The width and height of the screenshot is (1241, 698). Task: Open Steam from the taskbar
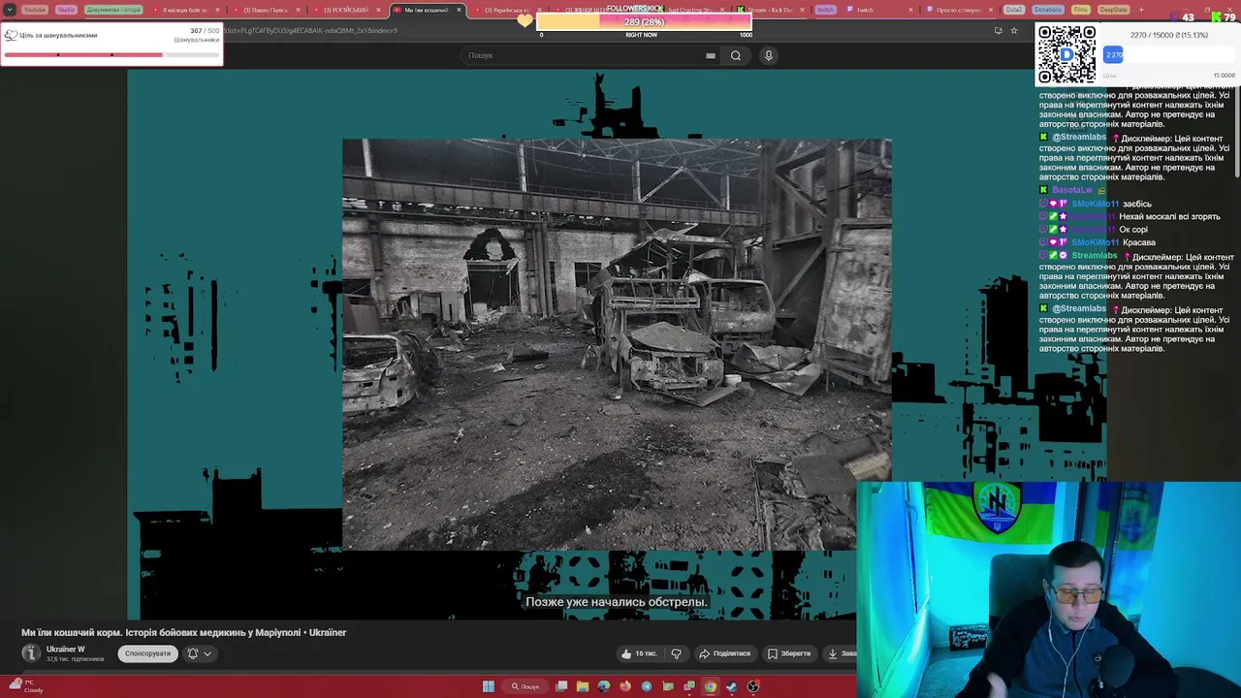732,686
